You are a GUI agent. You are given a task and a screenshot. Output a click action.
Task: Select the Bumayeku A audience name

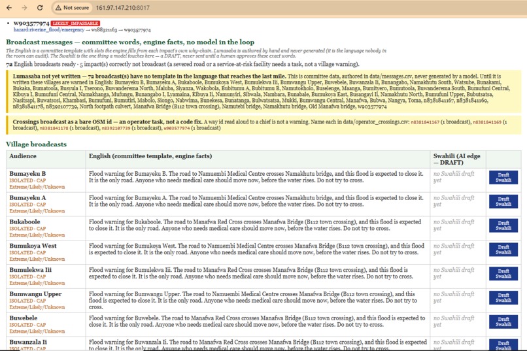click(x=27, y=198)
